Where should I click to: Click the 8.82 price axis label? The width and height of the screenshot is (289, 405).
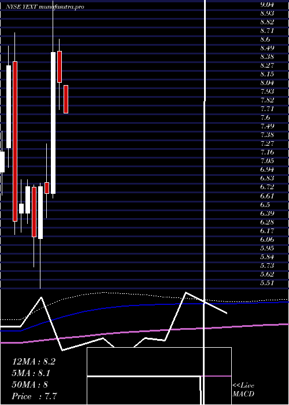pos(267,22)
